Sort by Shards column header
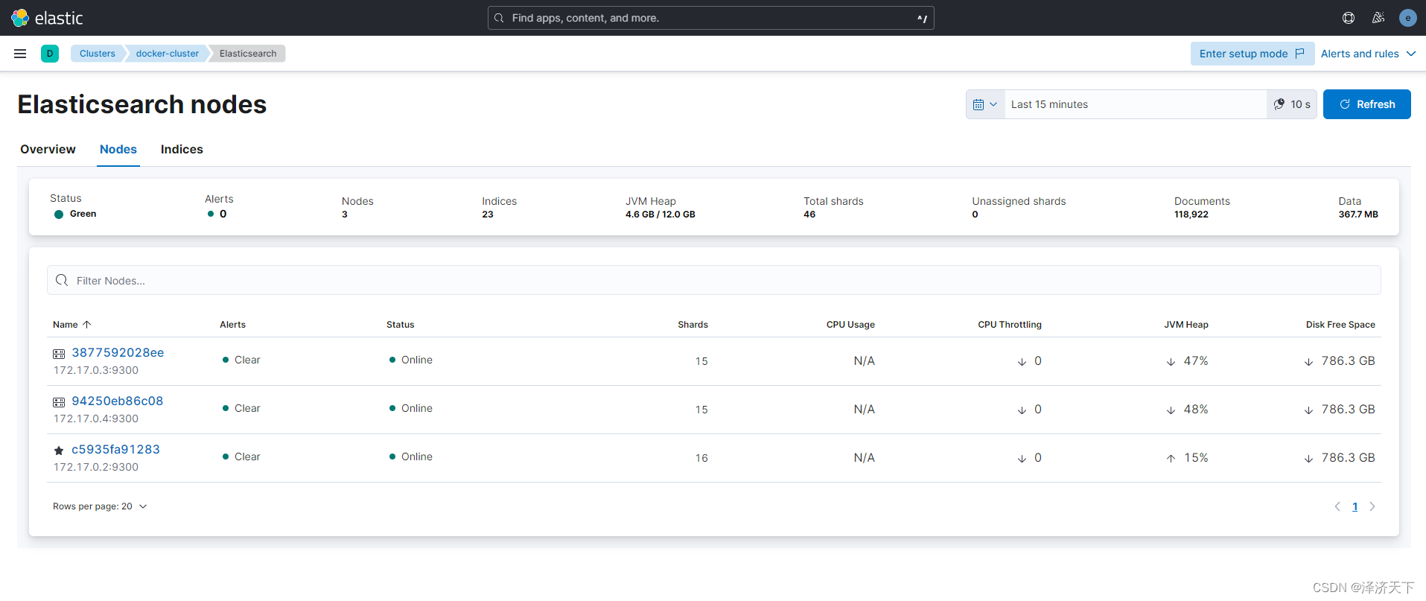This screenshot has height=601, width=1426. tap(693, 325)
